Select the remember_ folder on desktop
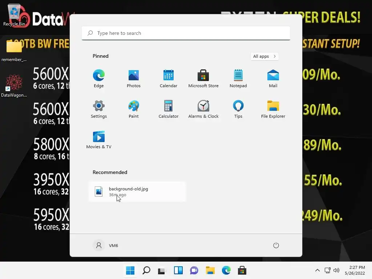Viewport: 372px width, 279px height. [14, 51]
